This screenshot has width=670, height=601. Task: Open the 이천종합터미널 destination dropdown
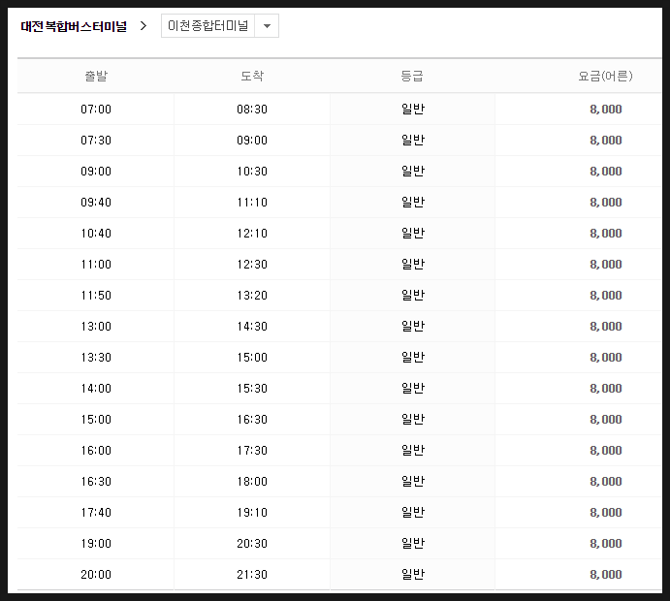(x=220, y=25)
